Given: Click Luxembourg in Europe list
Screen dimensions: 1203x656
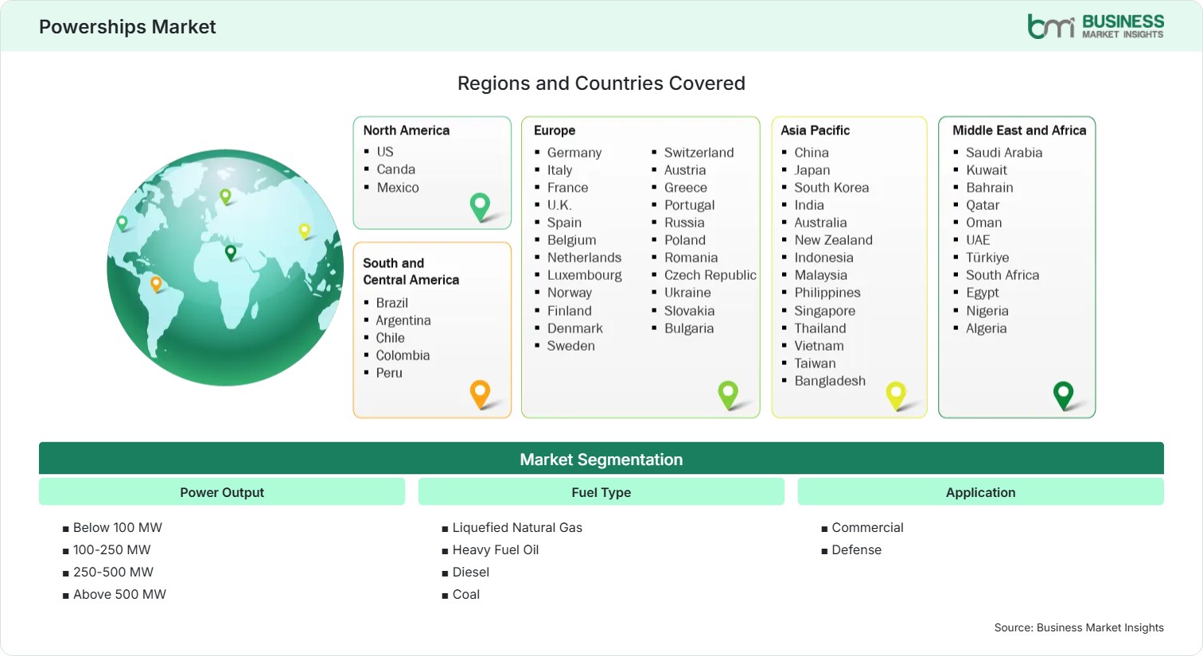Looking at the screenshot, I should [585, 275].
